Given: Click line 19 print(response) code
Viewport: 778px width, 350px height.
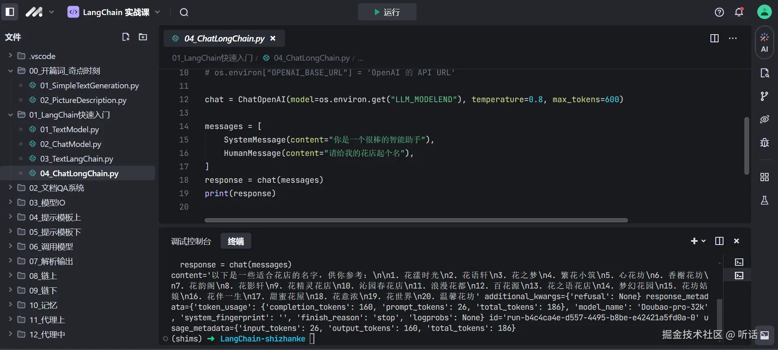Looking at the screenshot, I should pyautogui.click(x=240, y=193).
